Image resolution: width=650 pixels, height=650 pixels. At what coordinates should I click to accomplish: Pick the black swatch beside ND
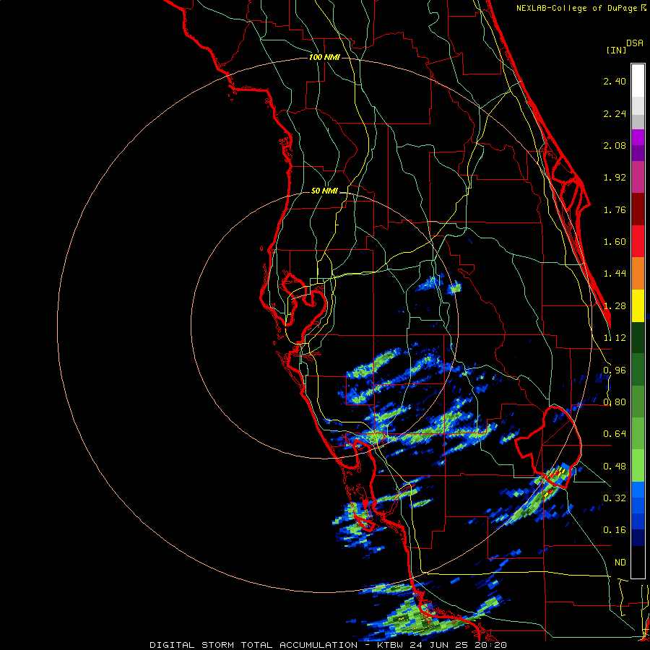[638, 562]
